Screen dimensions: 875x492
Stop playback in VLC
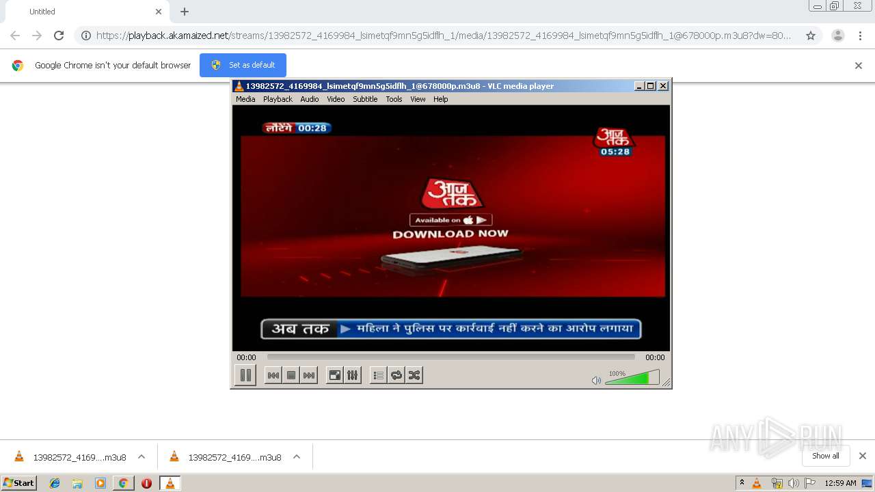(291, 375)
